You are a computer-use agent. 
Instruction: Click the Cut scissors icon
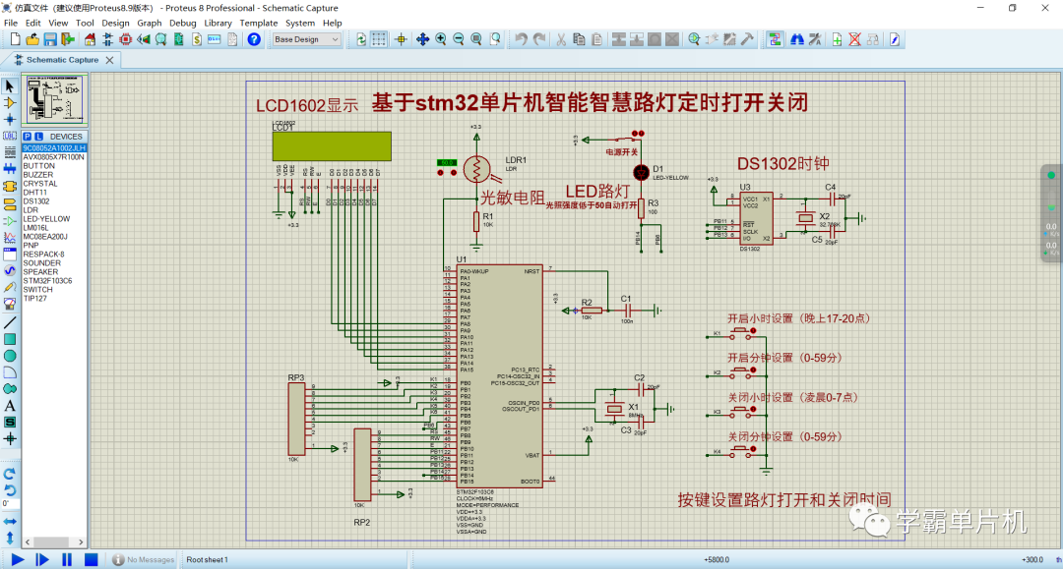(x=561, y=39)
